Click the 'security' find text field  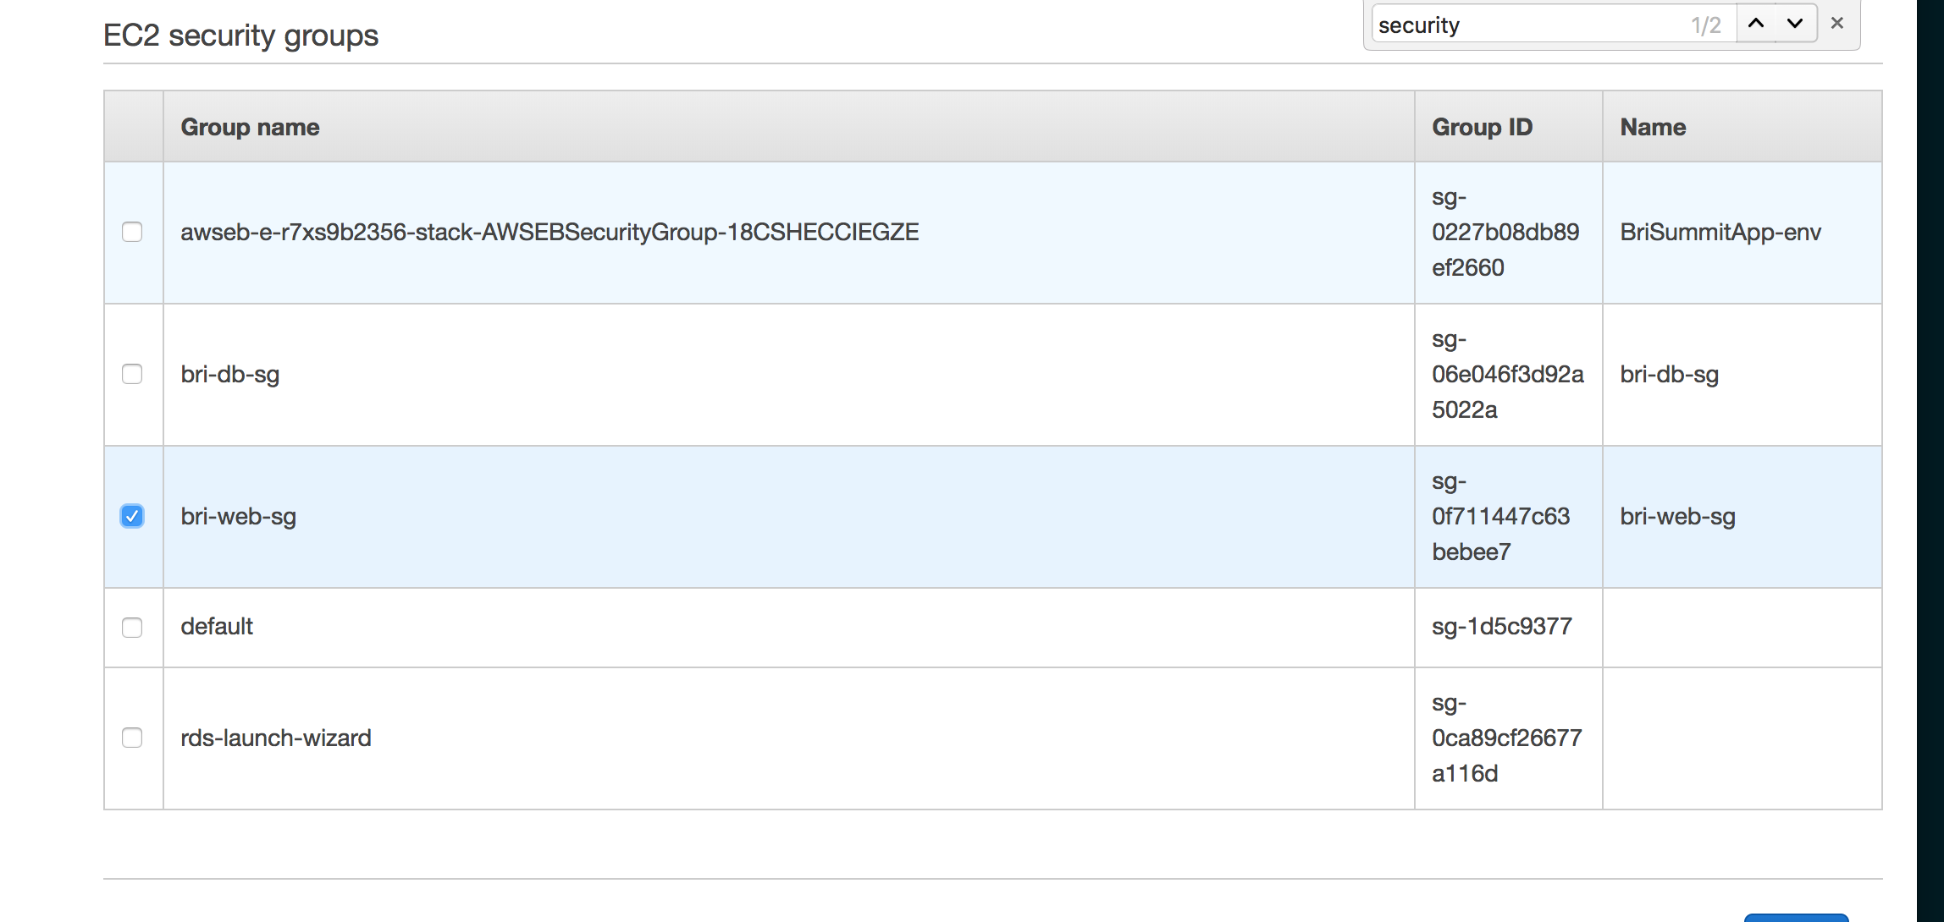(x=1524, y=25)
